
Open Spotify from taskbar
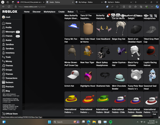111,122
